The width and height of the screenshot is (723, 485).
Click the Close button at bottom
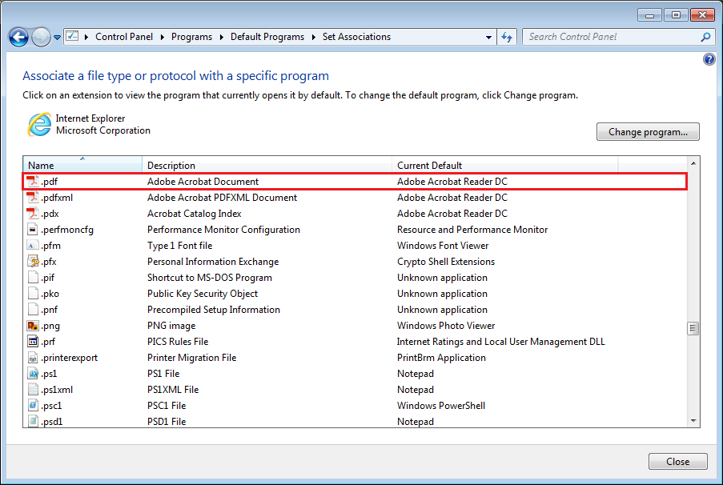pyautogui.click(x=678, y=462)
